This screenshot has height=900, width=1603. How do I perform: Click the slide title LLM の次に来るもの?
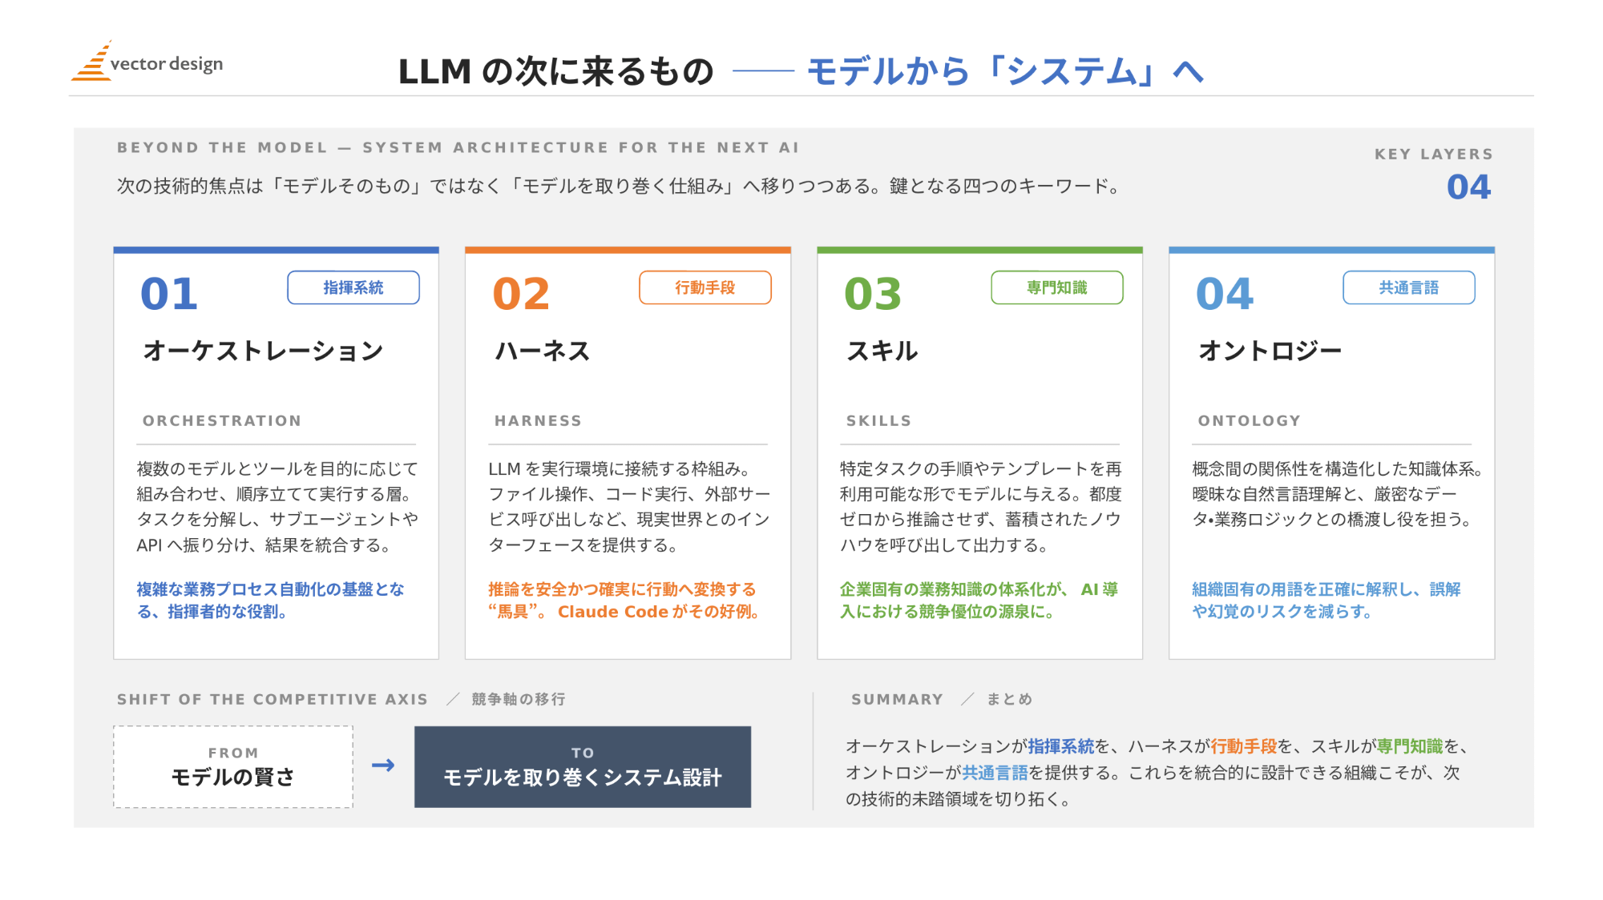[555, 72]
